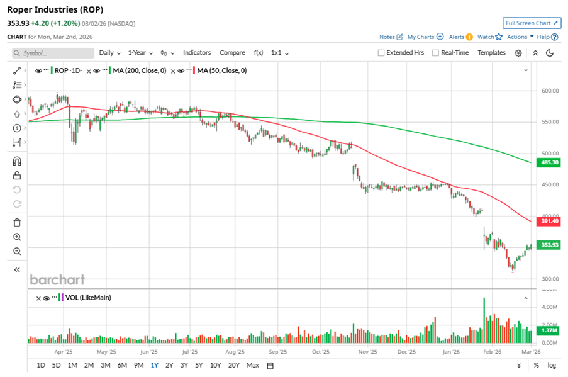The height and width of the screenshot is (377, 568).
Task: Select the shapes drawing tool
Action: [16, 99]
